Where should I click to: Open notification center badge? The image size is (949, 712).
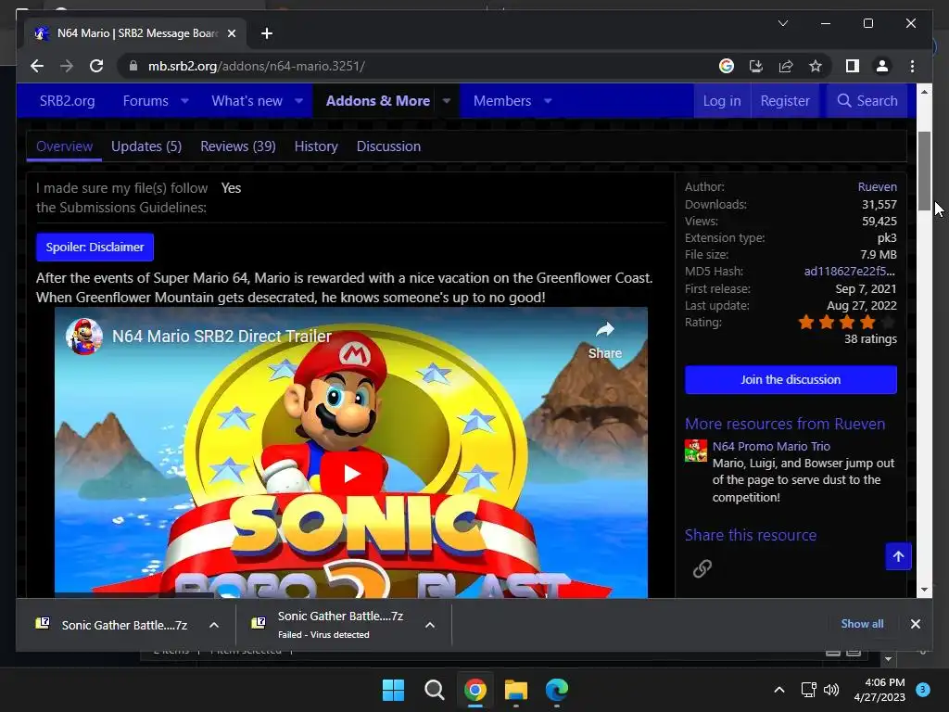(x=923, y=690)
